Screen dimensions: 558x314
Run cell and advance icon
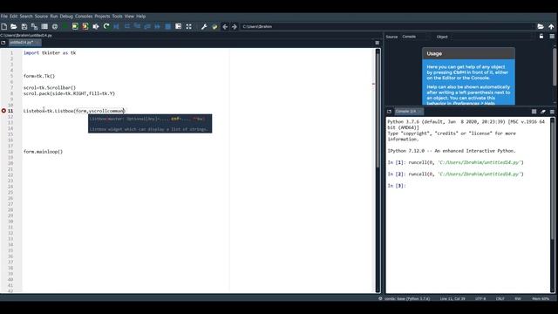click(85, 26)
